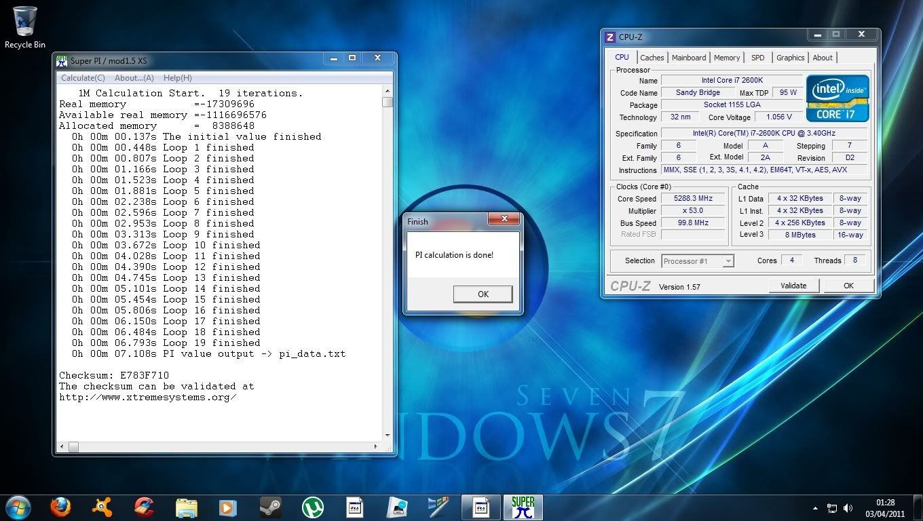The height and width of the screenshot is (521, 923).
Task: Maximize the Super PI window
Action: 352,58
